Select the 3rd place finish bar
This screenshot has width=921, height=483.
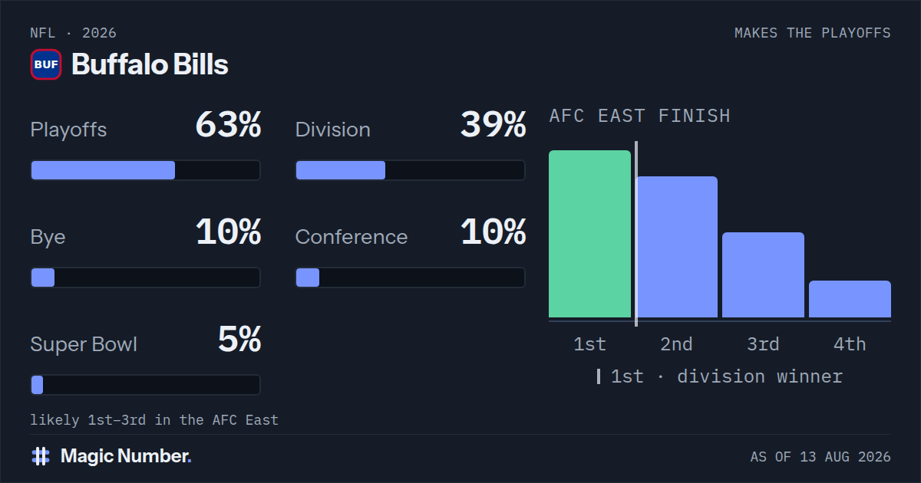click(763, 274)
